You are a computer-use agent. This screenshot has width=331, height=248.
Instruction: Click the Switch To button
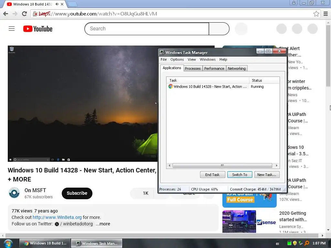tap(240, 175)
